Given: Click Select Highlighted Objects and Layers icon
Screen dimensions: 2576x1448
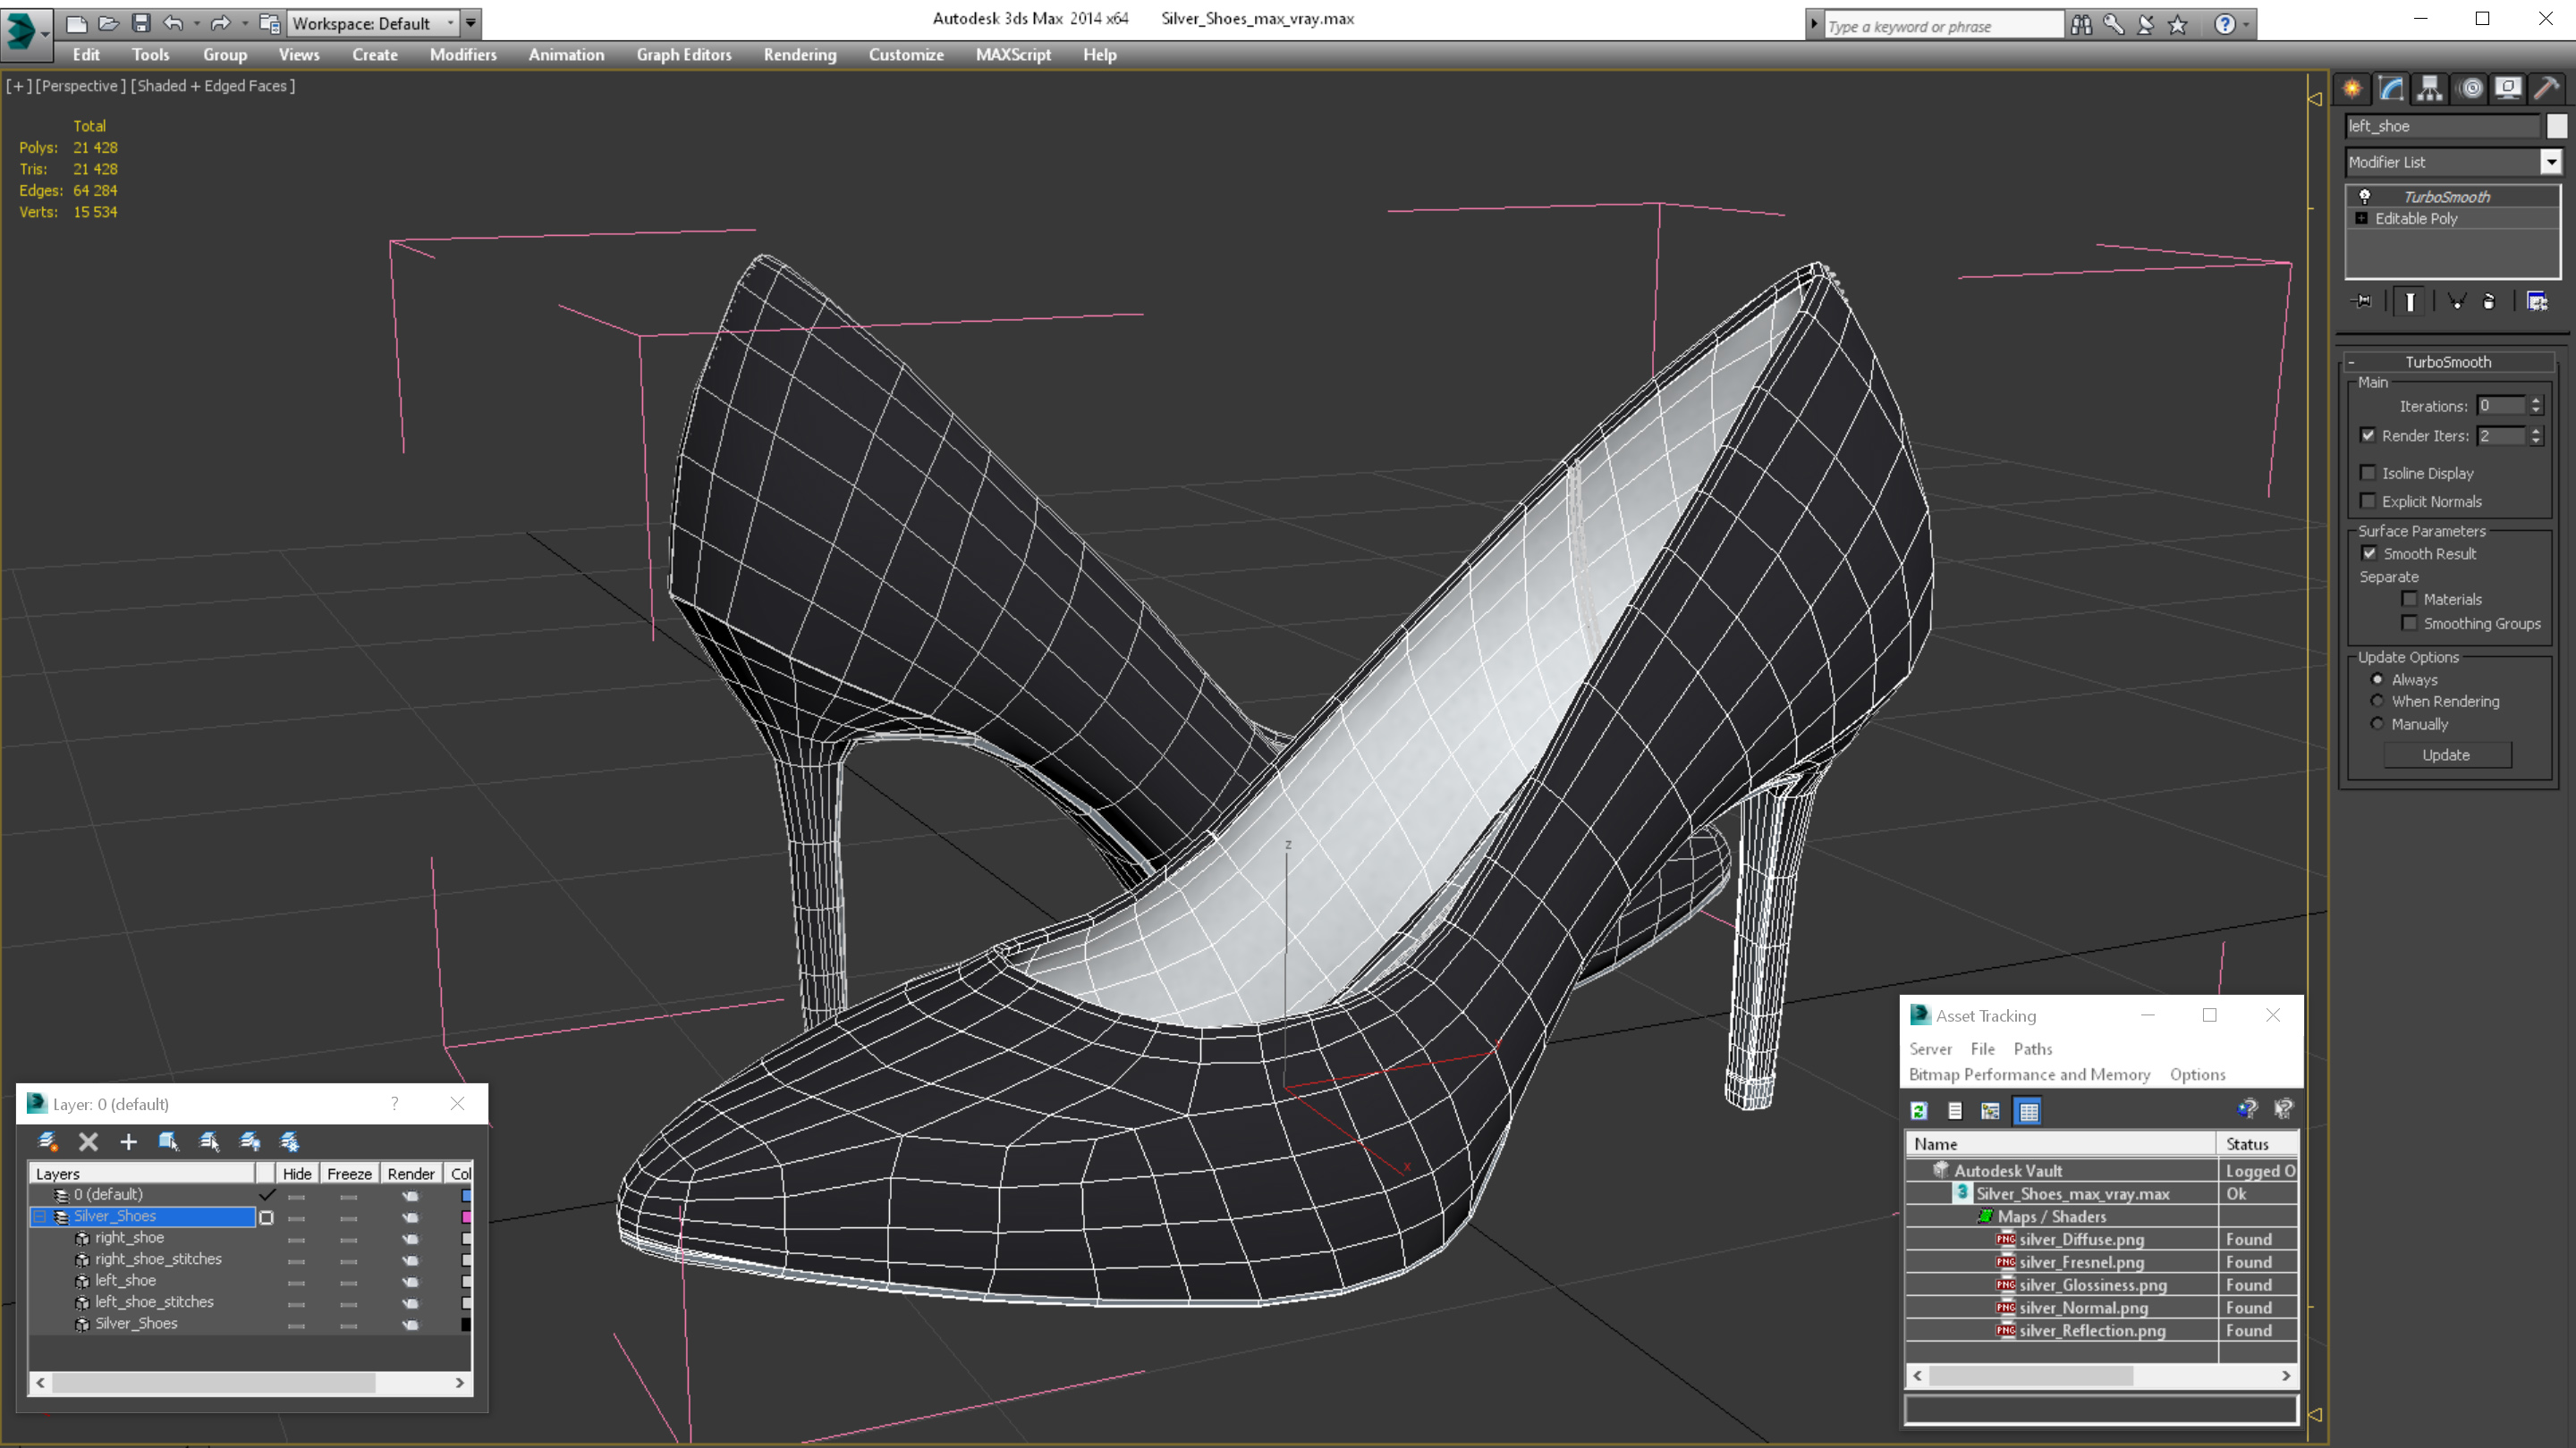Looking at the screenshot, I should point(168,1141).
